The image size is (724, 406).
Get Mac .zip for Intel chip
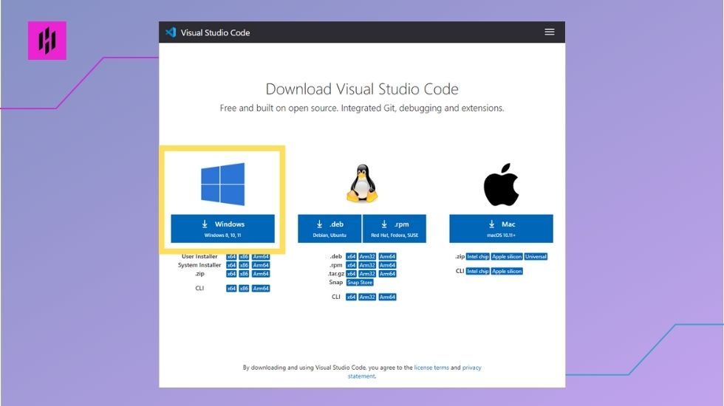[x=477, y=257]
